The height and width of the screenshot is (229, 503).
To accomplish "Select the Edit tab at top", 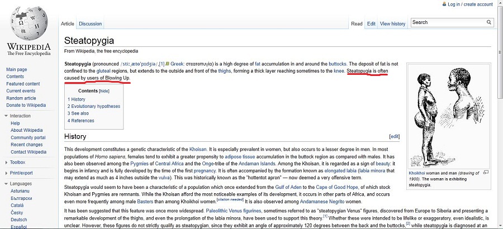I will point(371,24).
